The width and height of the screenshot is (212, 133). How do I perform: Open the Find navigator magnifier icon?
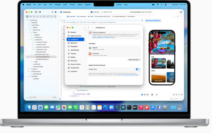(x=37, y=16)
